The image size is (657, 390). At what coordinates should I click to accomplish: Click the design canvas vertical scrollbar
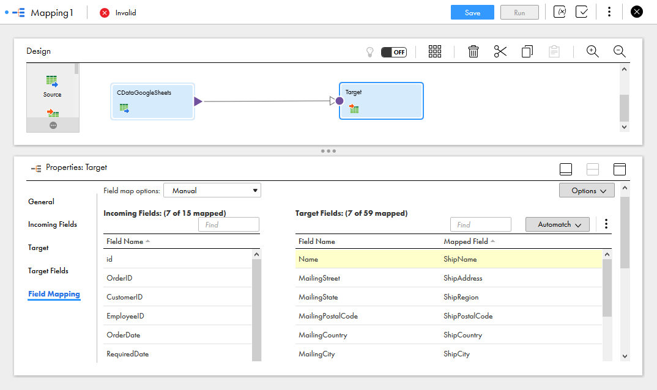pyautogui.click(x=624, y=108)
